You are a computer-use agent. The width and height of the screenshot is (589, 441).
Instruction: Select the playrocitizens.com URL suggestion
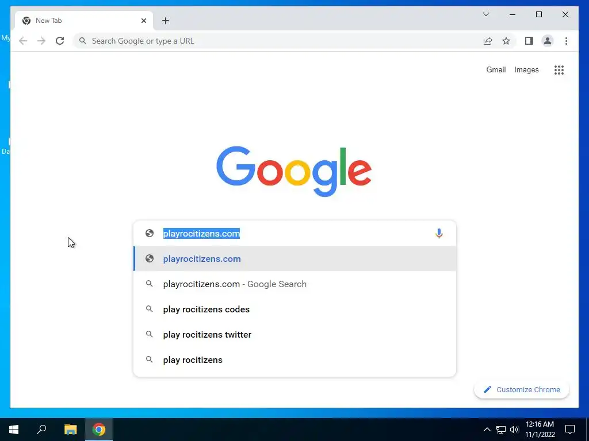295,259
